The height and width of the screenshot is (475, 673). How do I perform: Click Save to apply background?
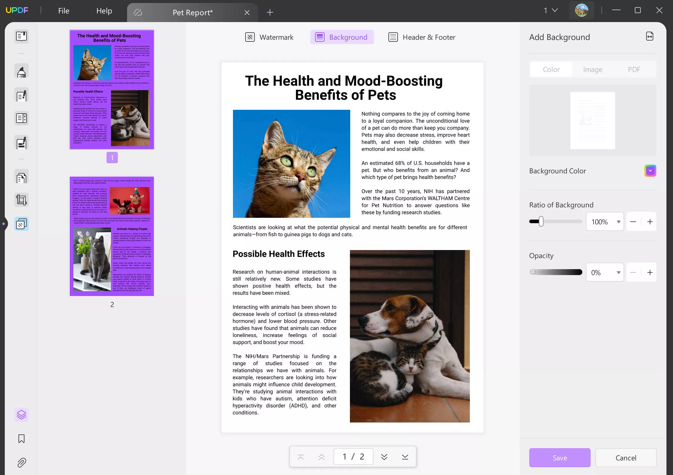(x=559, y=457)
